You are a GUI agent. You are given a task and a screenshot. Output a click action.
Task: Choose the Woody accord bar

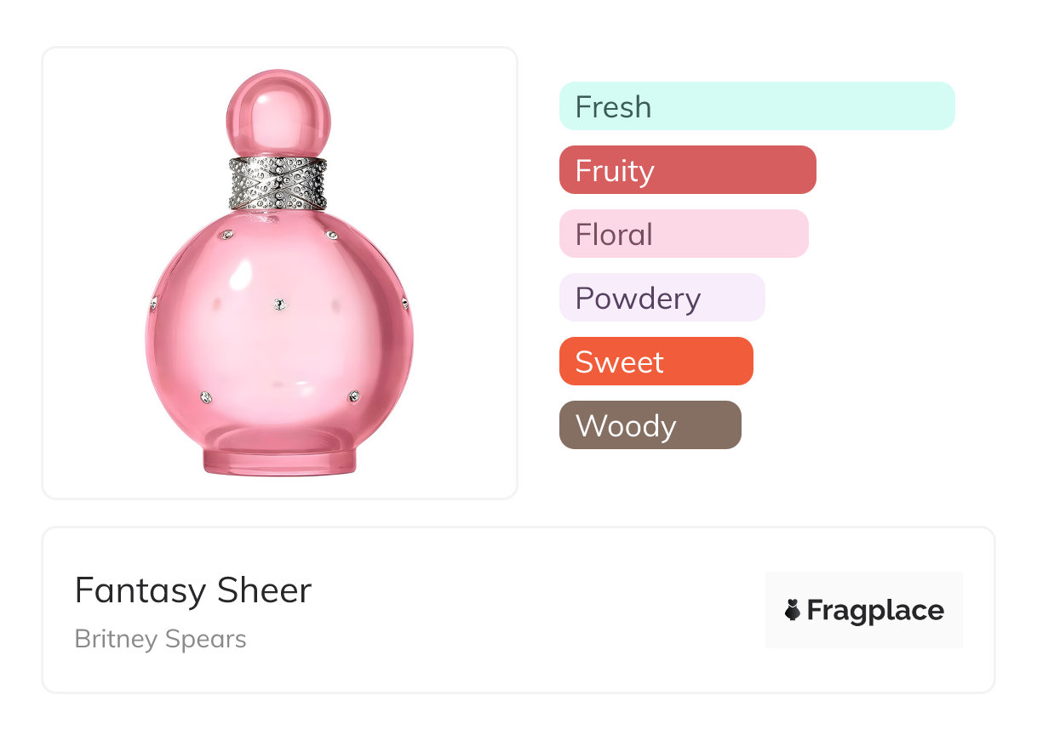[650, 425]
